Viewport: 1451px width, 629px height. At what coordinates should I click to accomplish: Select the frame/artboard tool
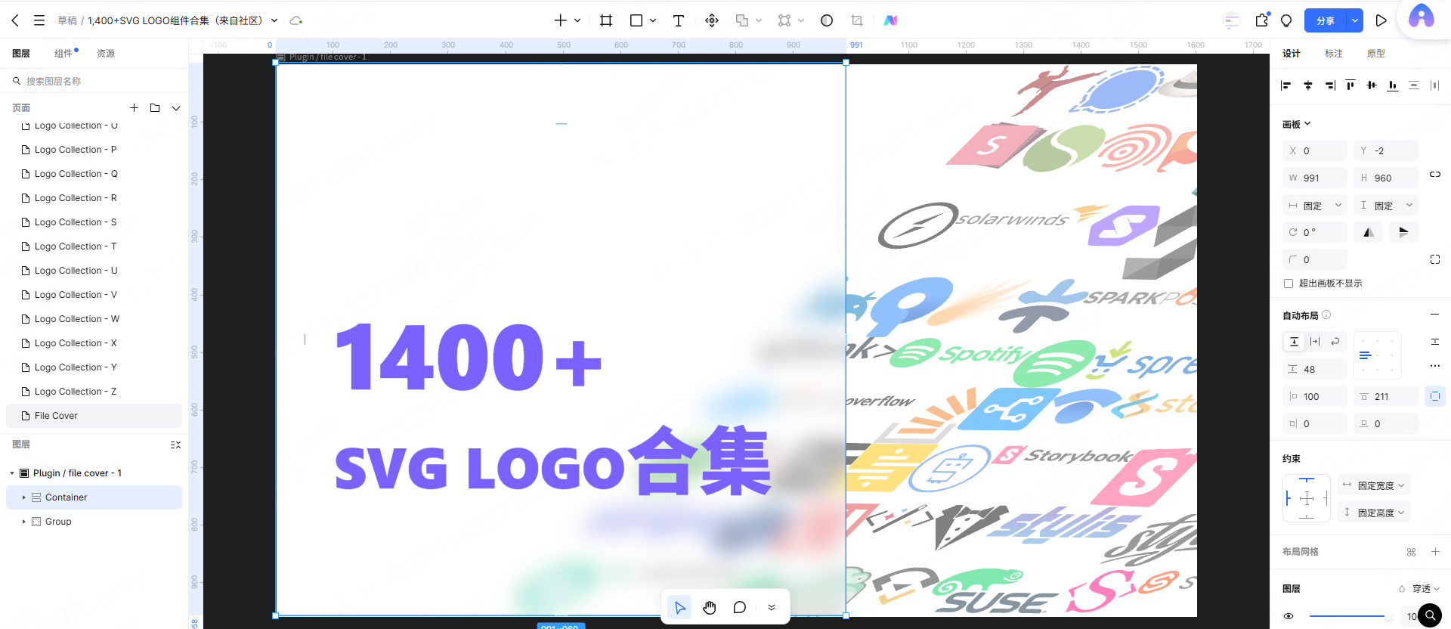[x=606, y=20]
